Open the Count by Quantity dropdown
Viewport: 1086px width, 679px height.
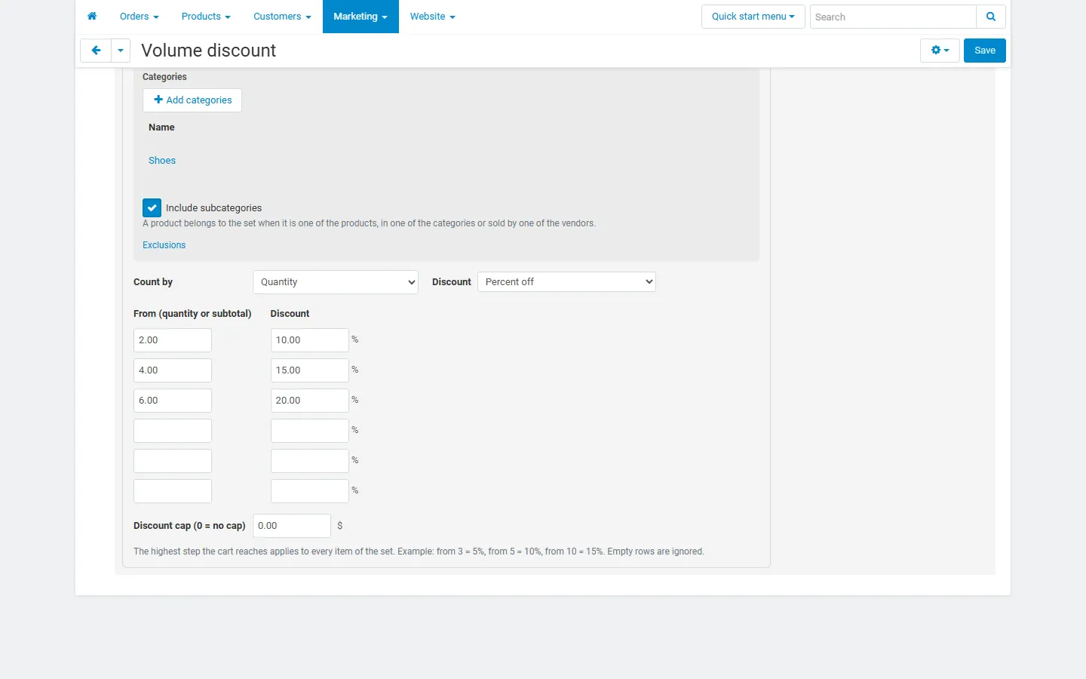tap(336, 282)
